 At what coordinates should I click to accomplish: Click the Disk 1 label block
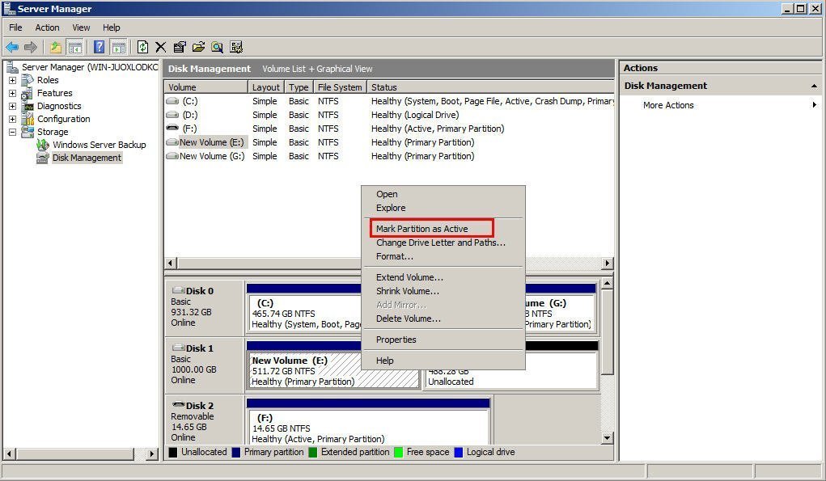click(x=205, y=364)
